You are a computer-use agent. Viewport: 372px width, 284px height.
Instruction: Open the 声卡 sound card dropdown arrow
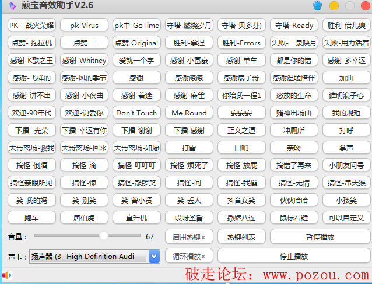(154, 256)
